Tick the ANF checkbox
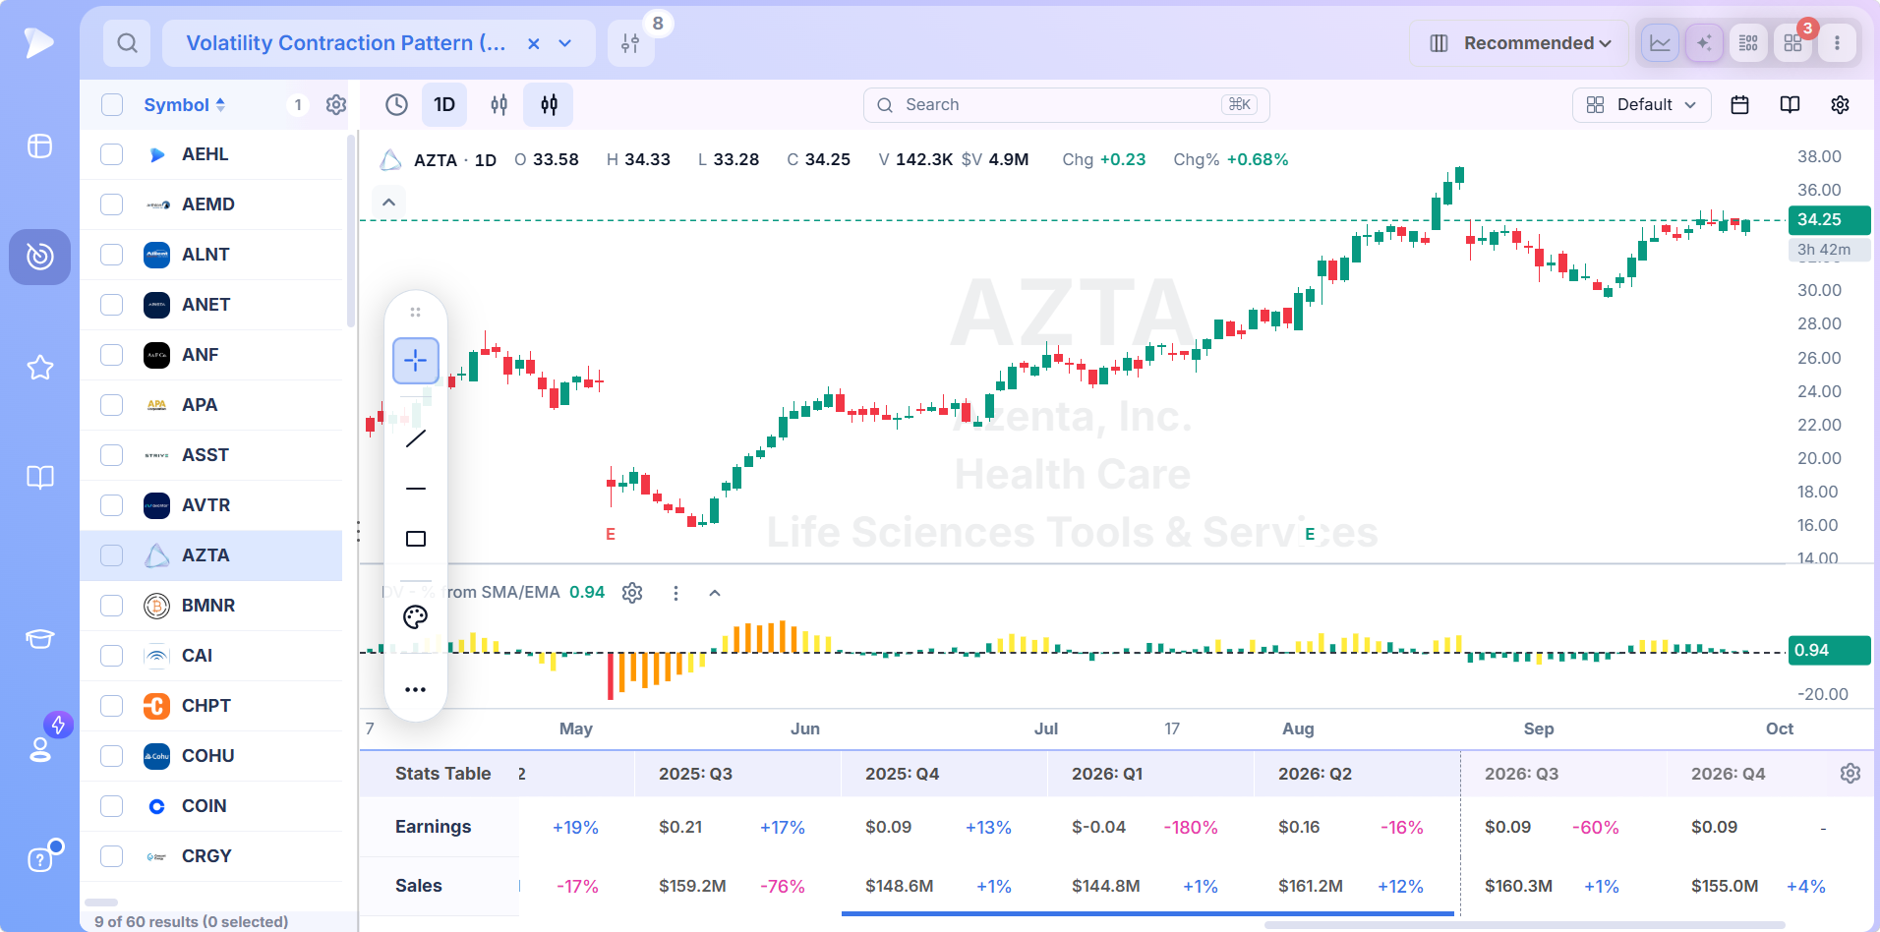 (112, 355)
